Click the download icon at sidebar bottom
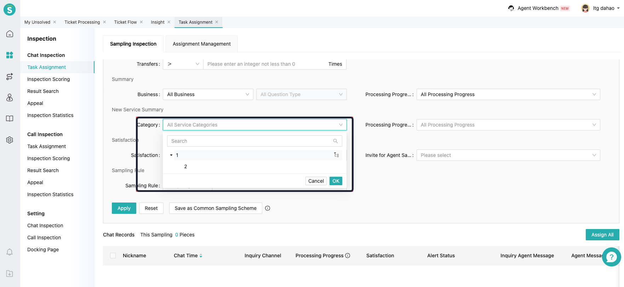This screenshot has width=624, height=287. click(x=10, y=274)
